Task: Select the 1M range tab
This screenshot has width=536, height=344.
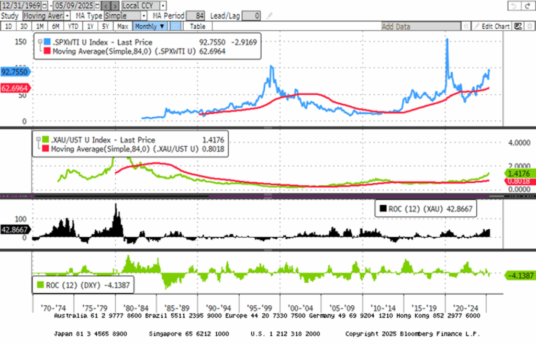Action: click(x=40, y=26)
